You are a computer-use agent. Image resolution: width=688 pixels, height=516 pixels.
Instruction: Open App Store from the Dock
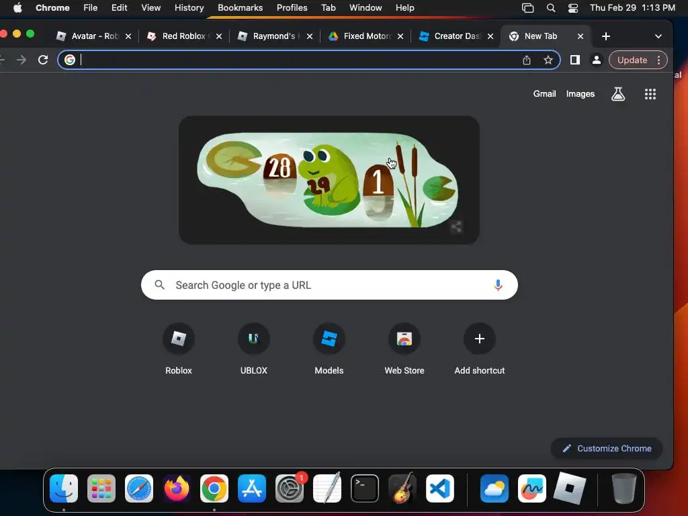(x=252, y=488)
